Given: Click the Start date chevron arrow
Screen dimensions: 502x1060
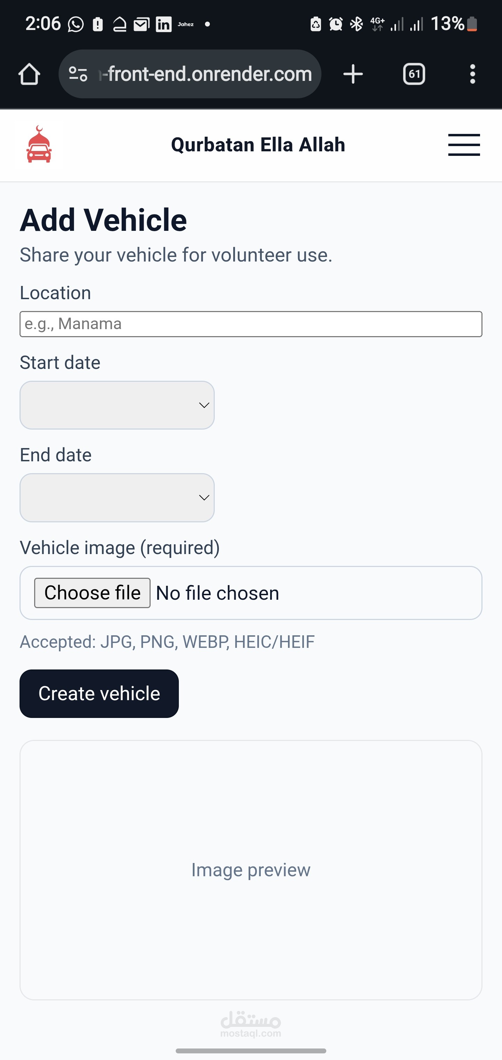Looking at the screenshot, I should [x=204, y=405].
